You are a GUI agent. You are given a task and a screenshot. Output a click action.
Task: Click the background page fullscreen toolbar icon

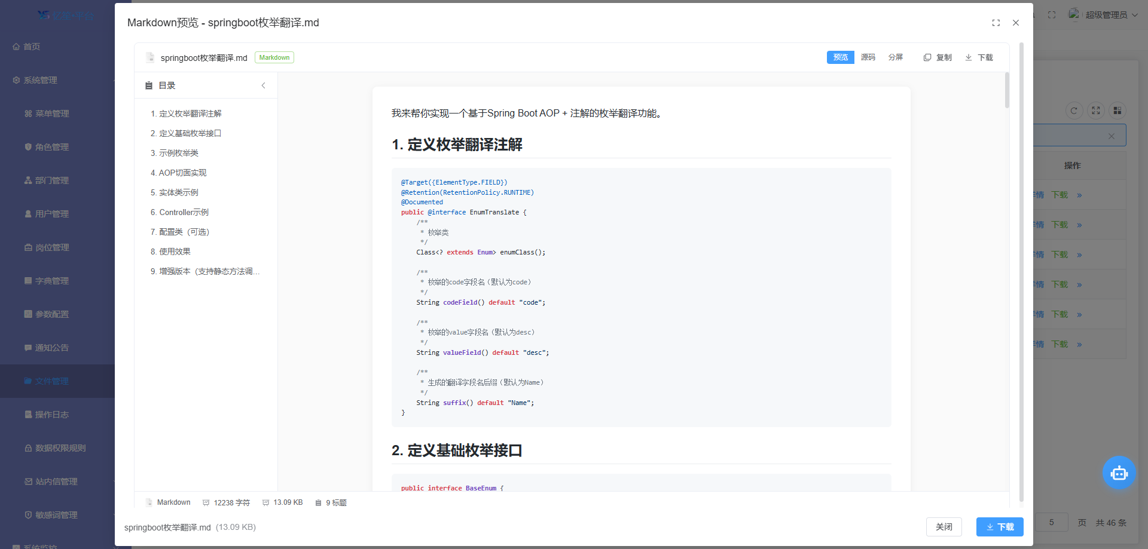1095,111
